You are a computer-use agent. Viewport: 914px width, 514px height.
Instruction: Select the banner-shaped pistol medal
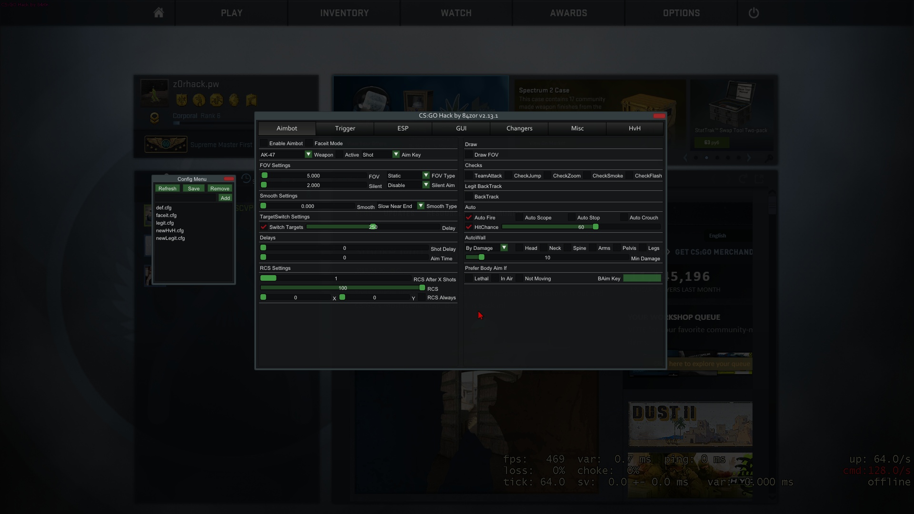click(x=251, y=100)
